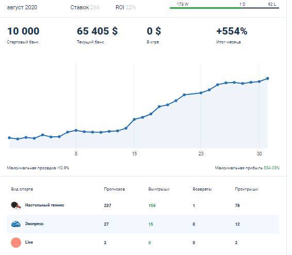Click the chart point at day 15
This screenshot has width=292, height=255.
coord(134,119)
